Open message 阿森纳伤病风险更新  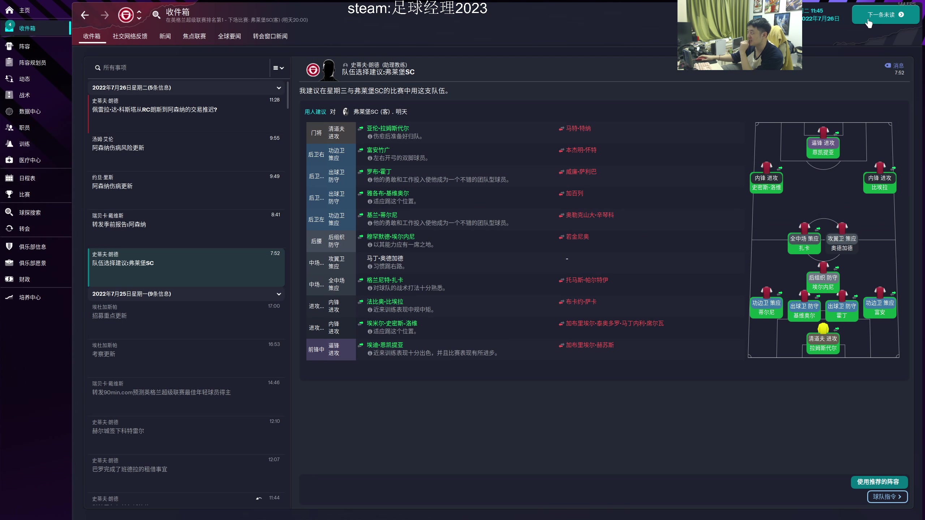pyautogui.click(x=186, y=152)
